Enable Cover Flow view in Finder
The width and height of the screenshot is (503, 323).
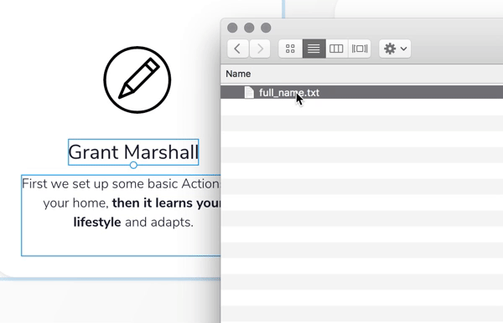point(360,49)
